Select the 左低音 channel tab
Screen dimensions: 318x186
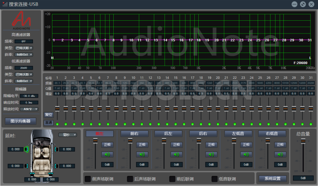point(238,133)
